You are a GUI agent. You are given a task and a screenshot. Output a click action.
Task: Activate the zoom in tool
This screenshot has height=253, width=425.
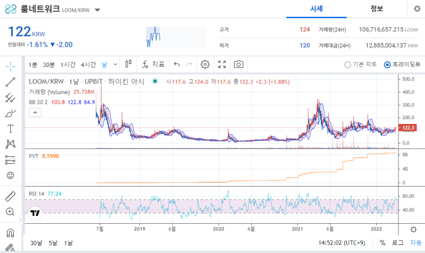click(x=11, y=212)
